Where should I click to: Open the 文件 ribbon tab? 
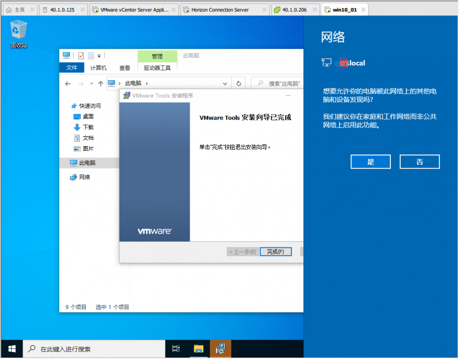[x=72, y=68]
